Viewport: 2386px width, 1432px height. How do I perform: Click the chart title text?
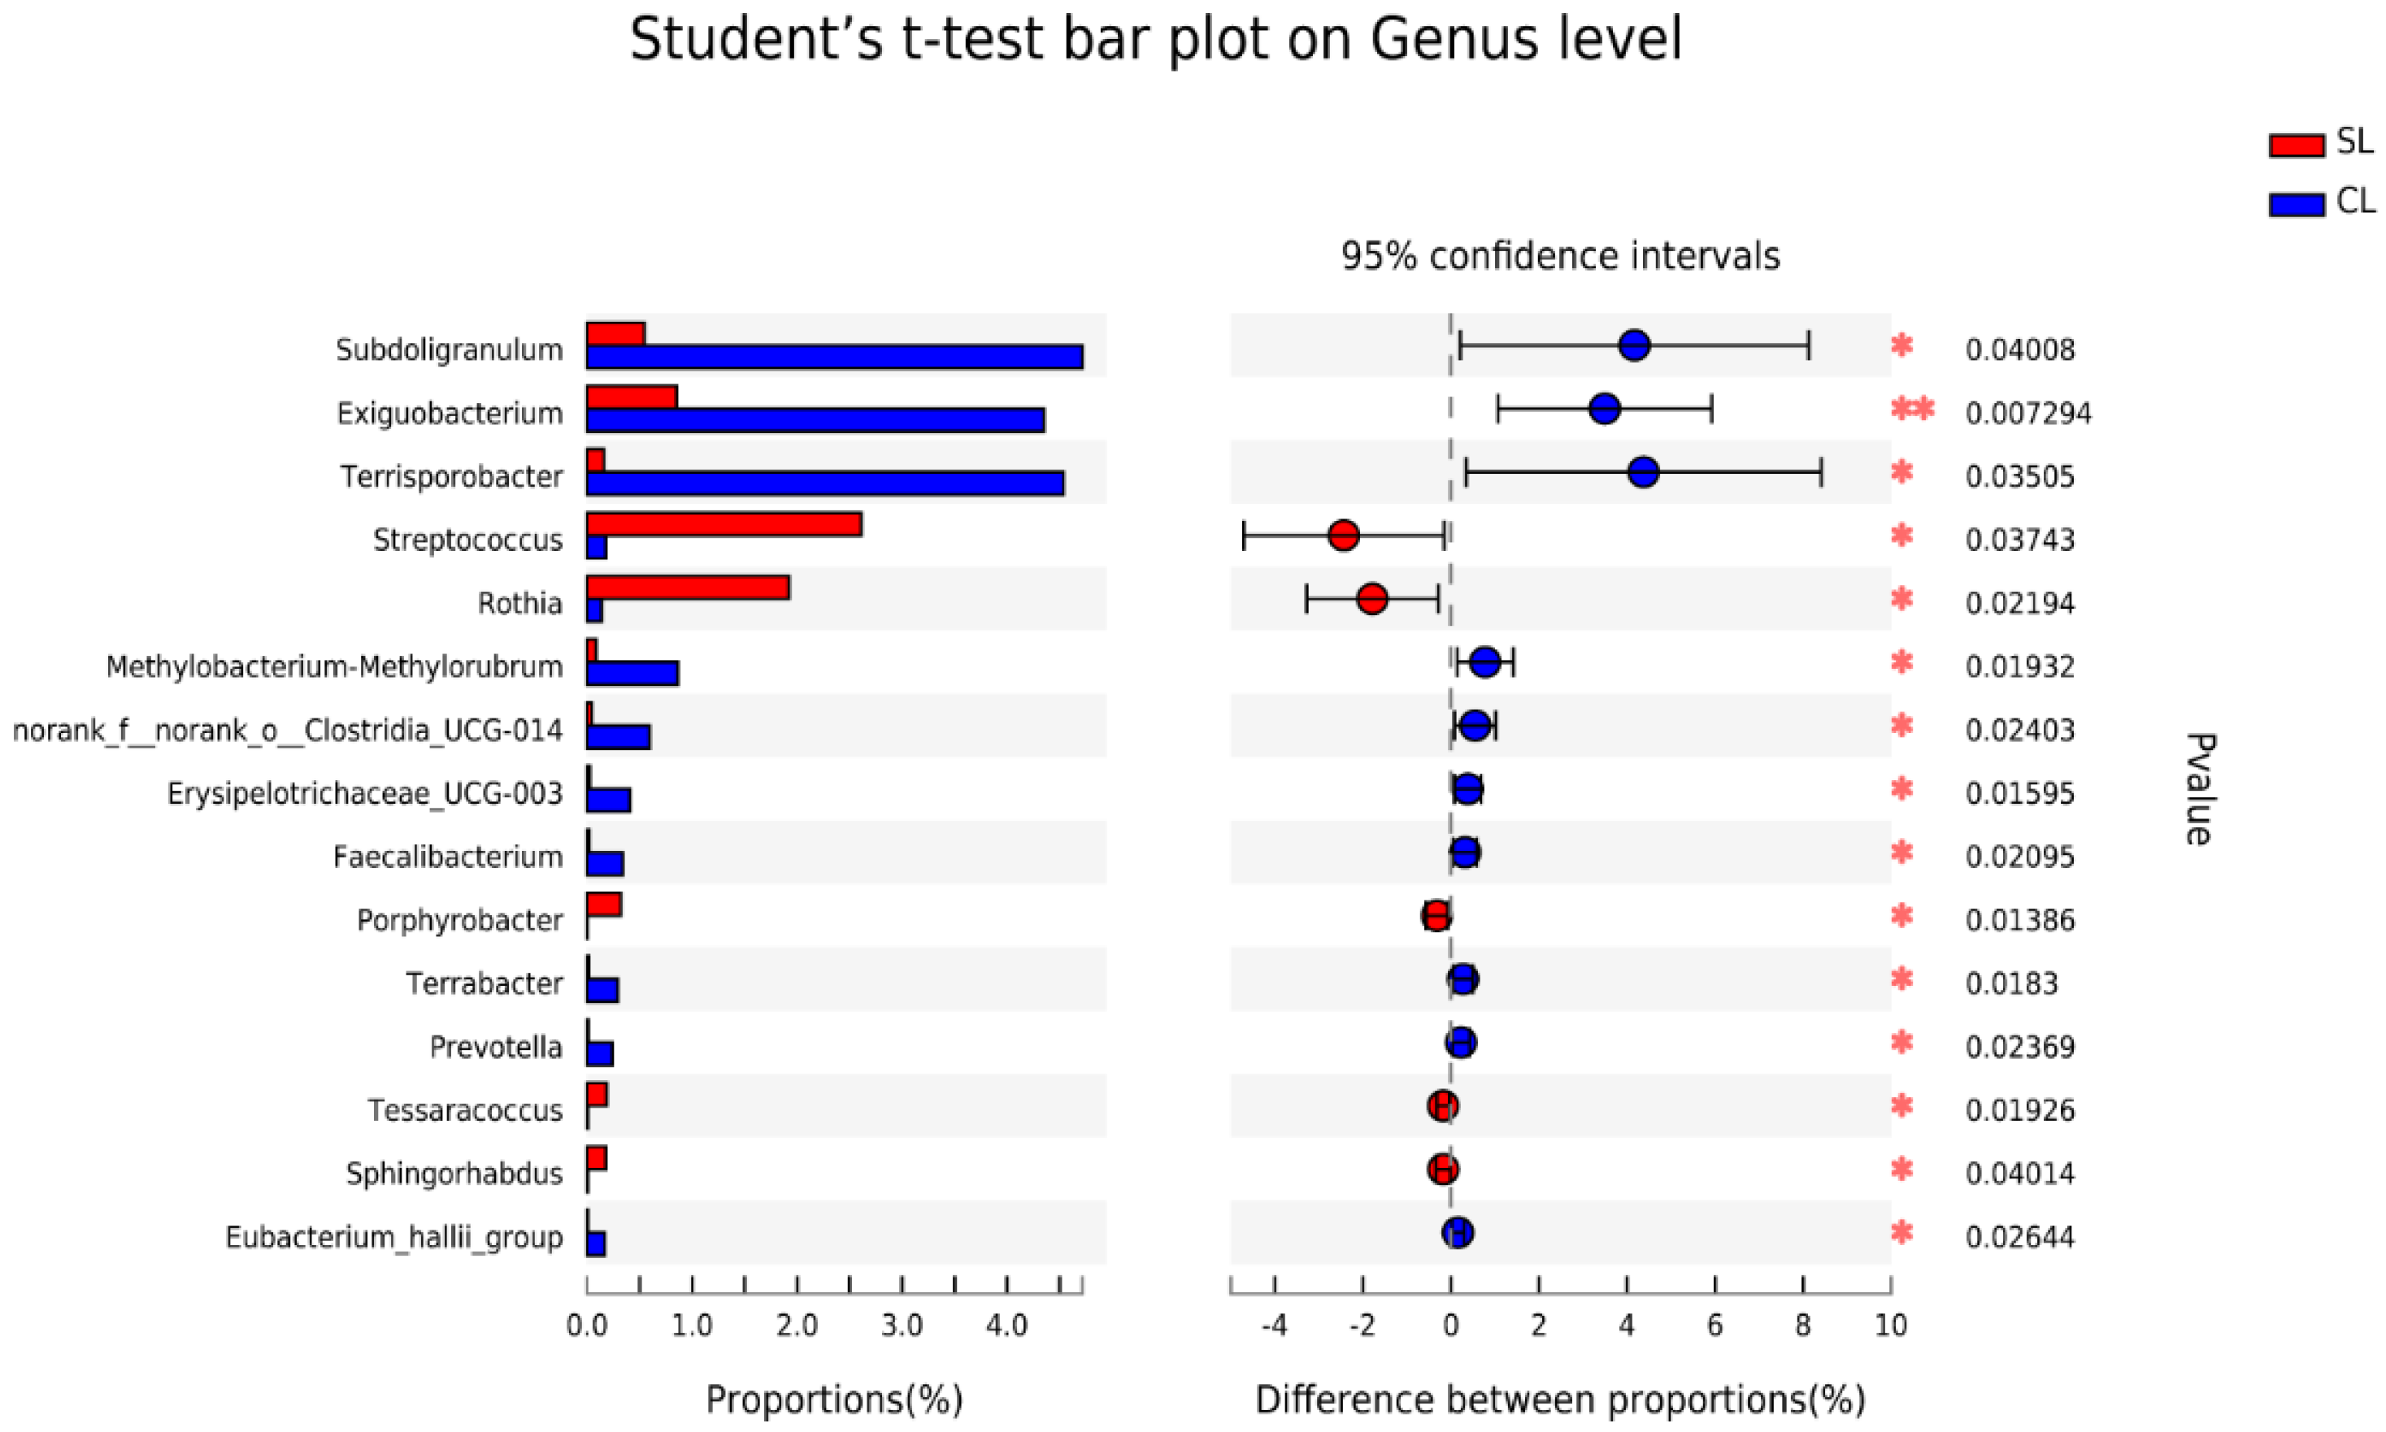pyautogui.click(x=1155, y=41)
